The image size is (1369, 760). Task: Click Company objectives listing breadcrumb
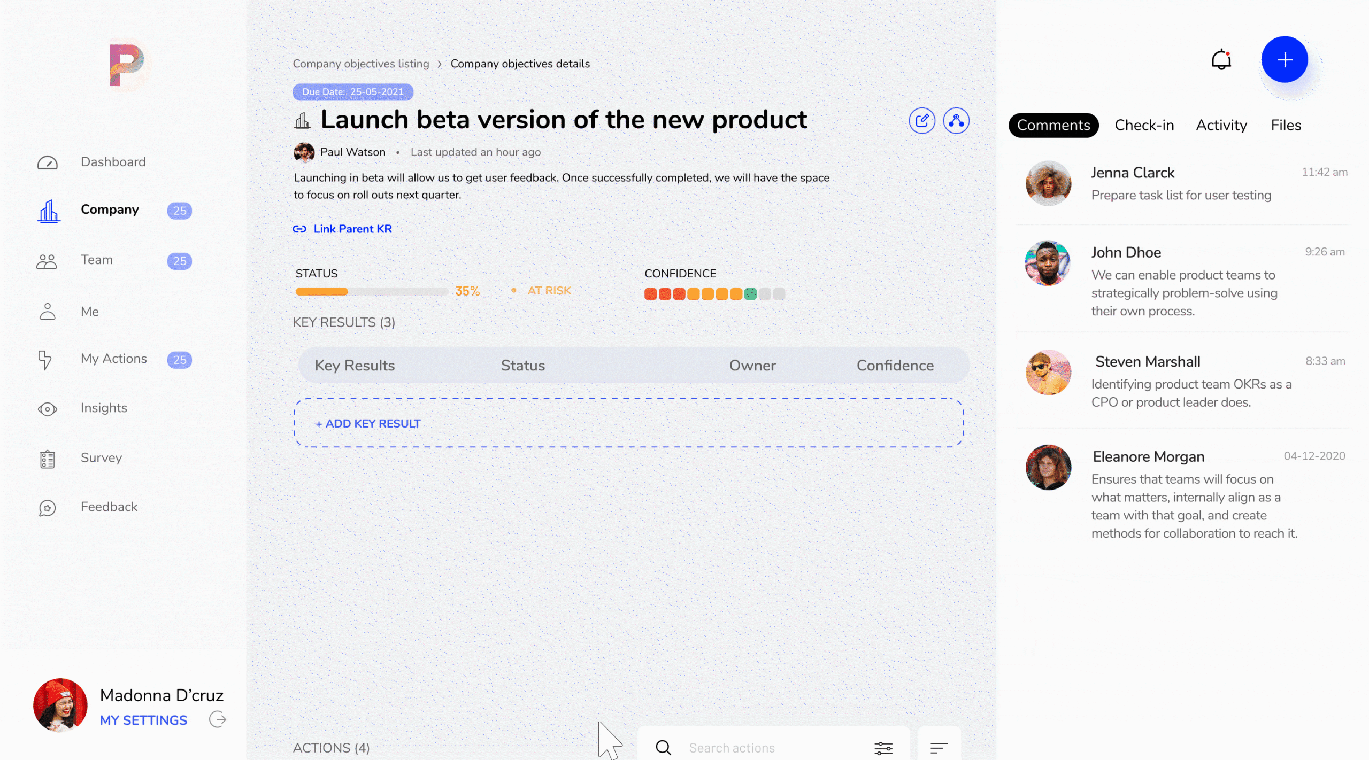click(360, 64)
